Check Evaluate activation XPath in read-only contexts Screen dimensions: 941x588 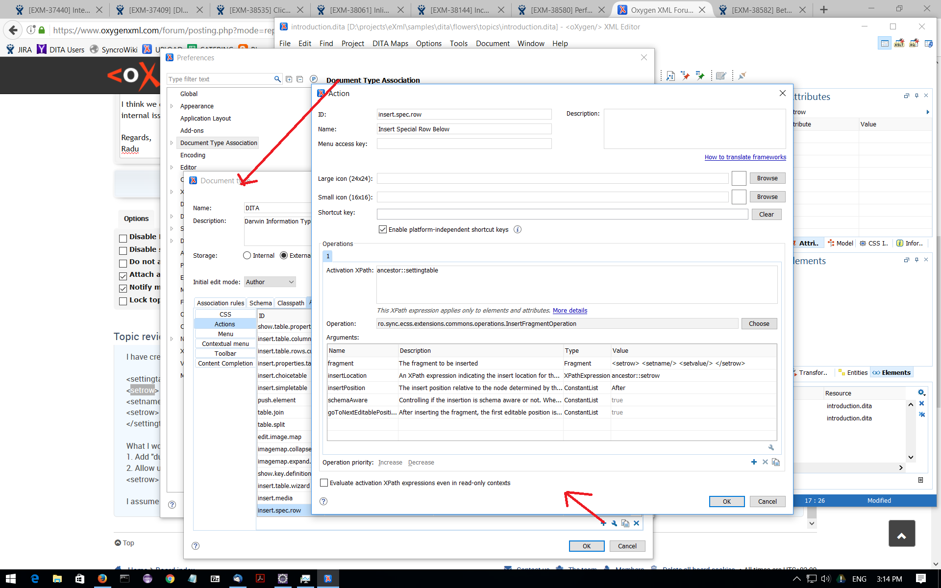(324, 483)
